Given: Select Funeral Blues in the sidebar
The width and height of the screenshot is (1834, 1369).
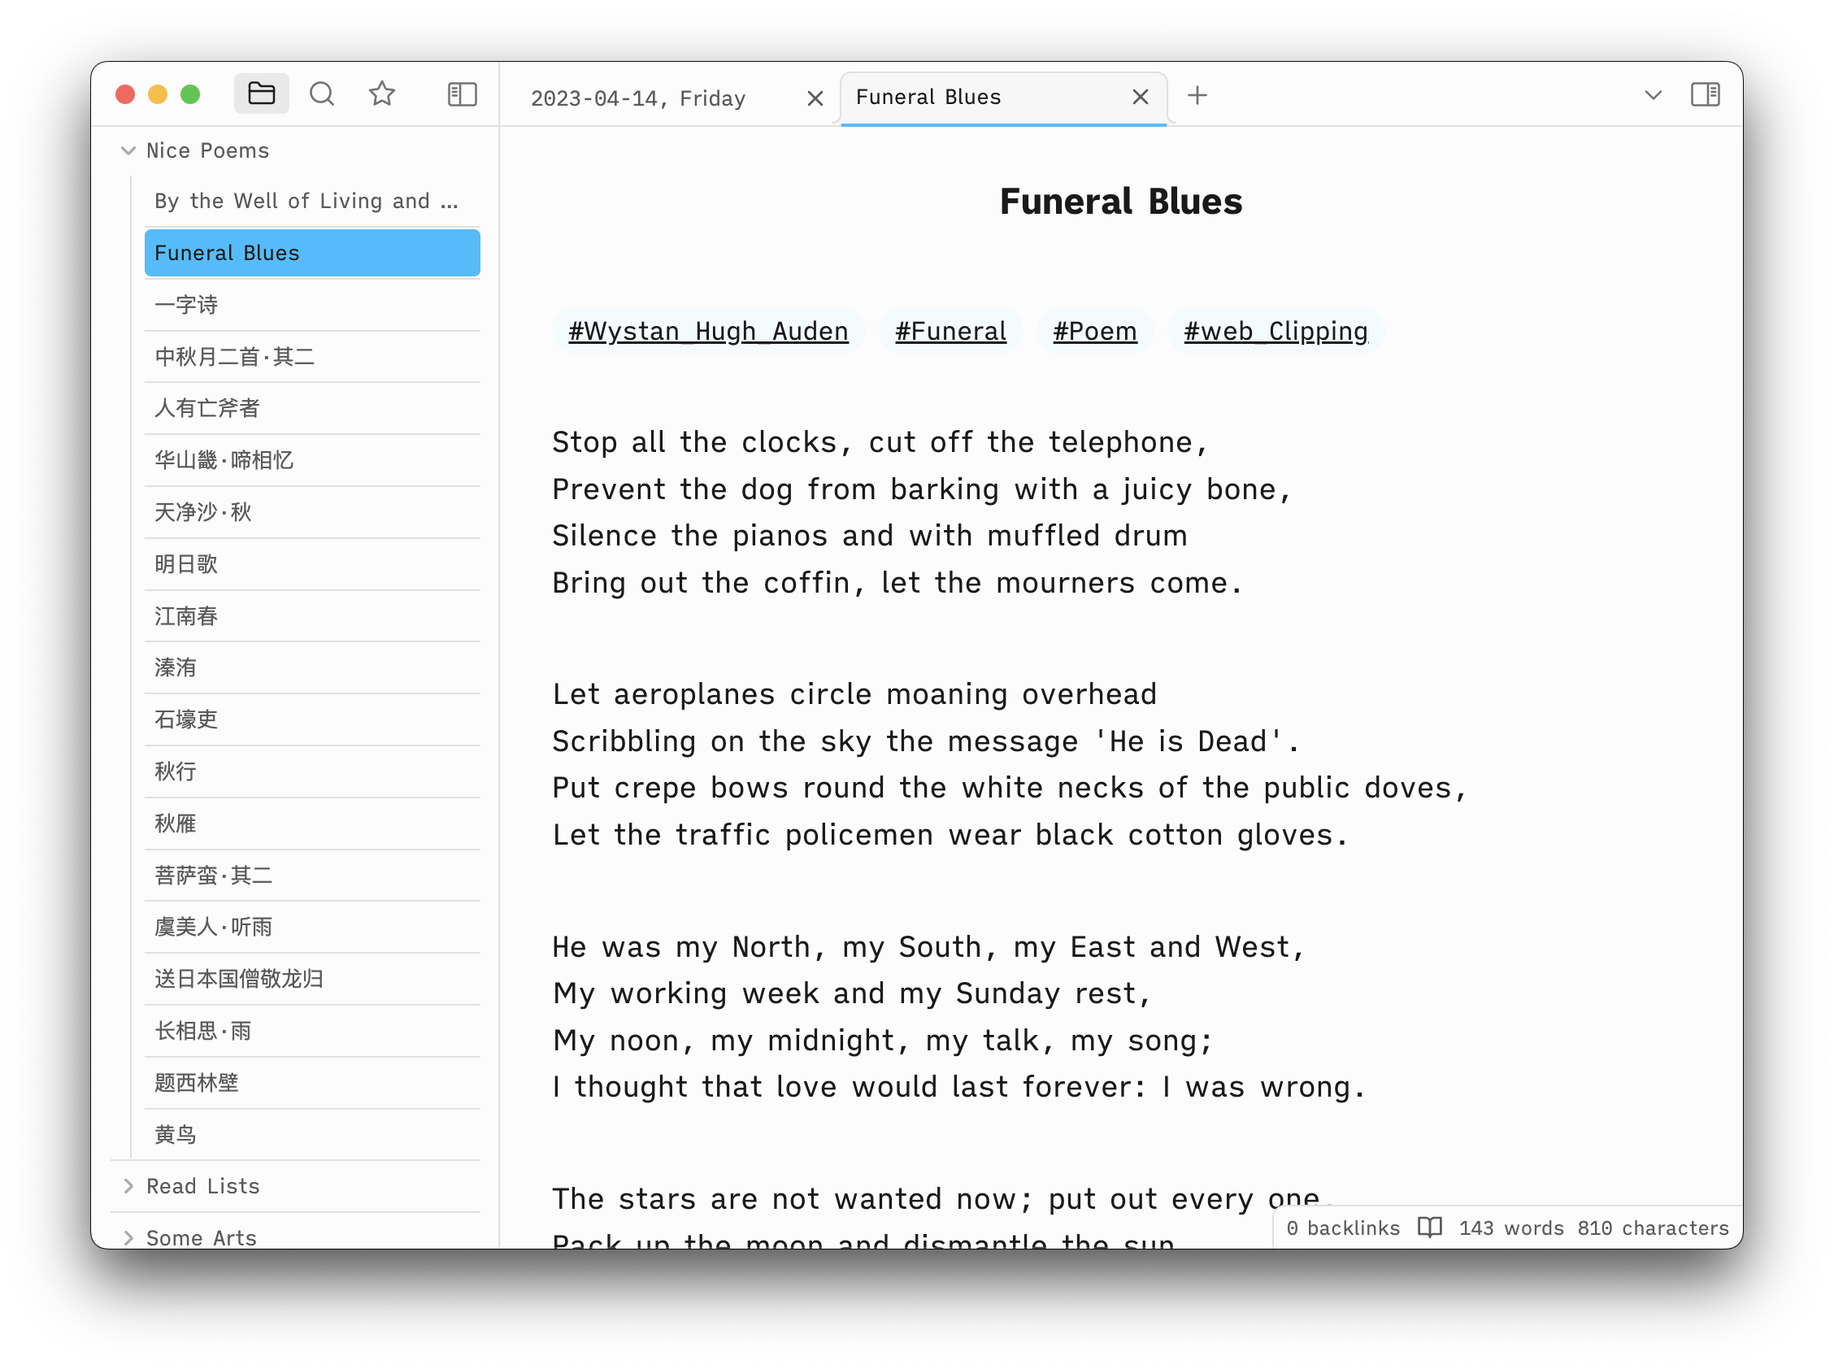Looking at the screenshot, I should coord(311,253).
